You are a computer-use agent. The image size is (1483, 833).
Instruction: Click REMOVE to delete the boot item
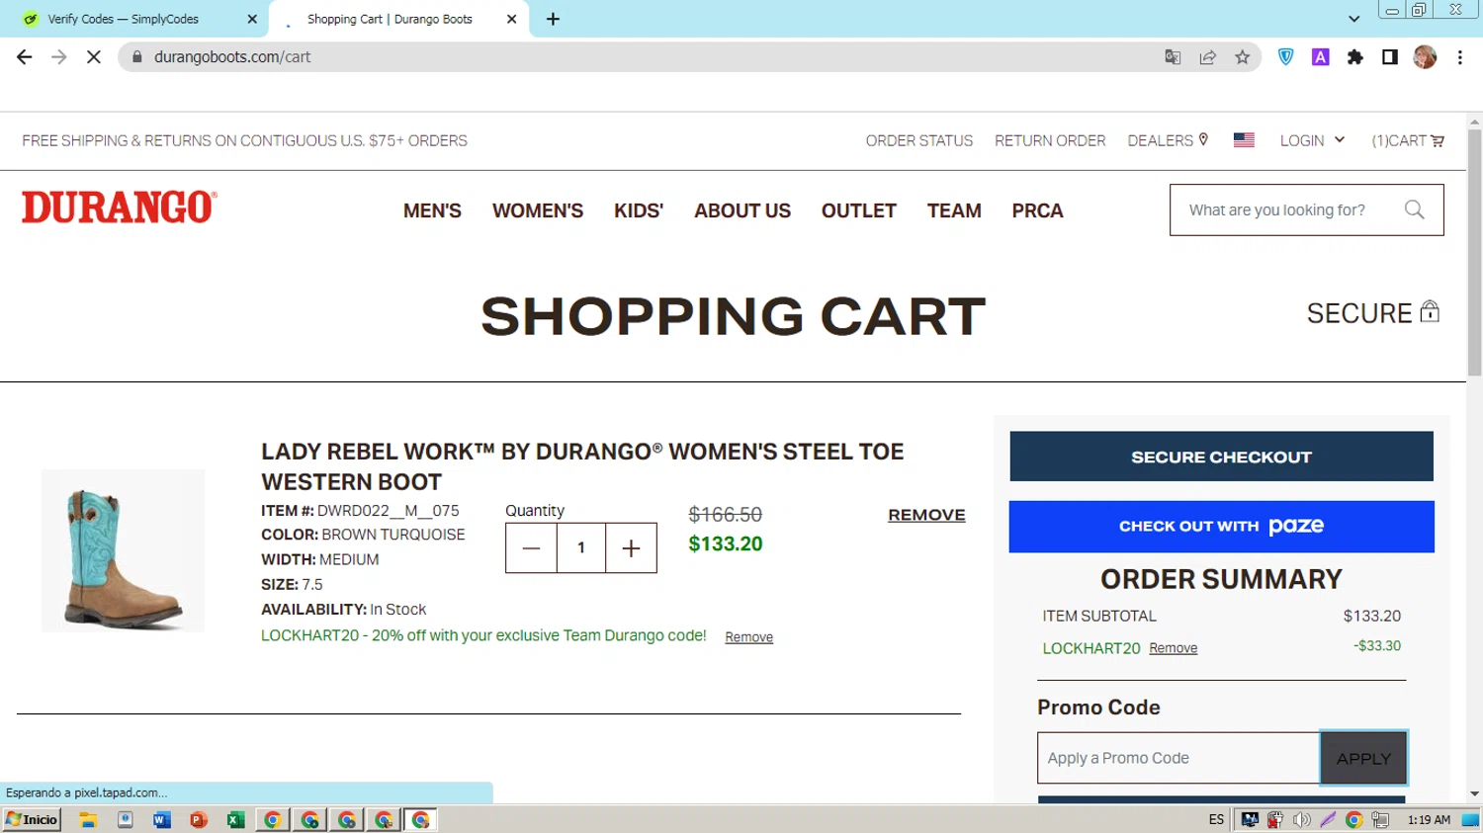926,515
